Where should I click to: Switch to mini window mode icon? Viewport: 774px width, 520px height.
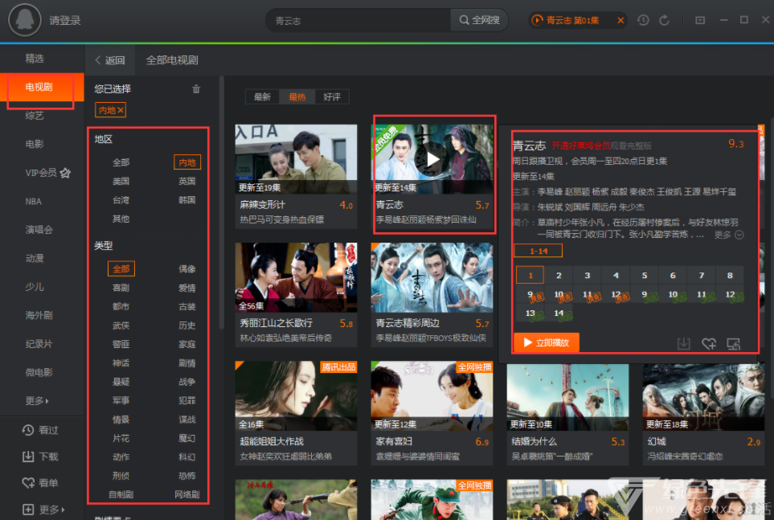click(700, 20)
